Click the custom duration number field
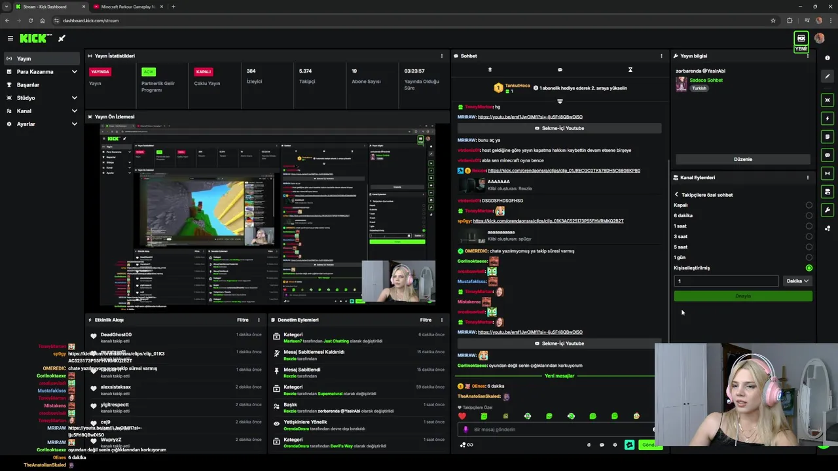The image size is (838, 471). [x=726, y=281]
